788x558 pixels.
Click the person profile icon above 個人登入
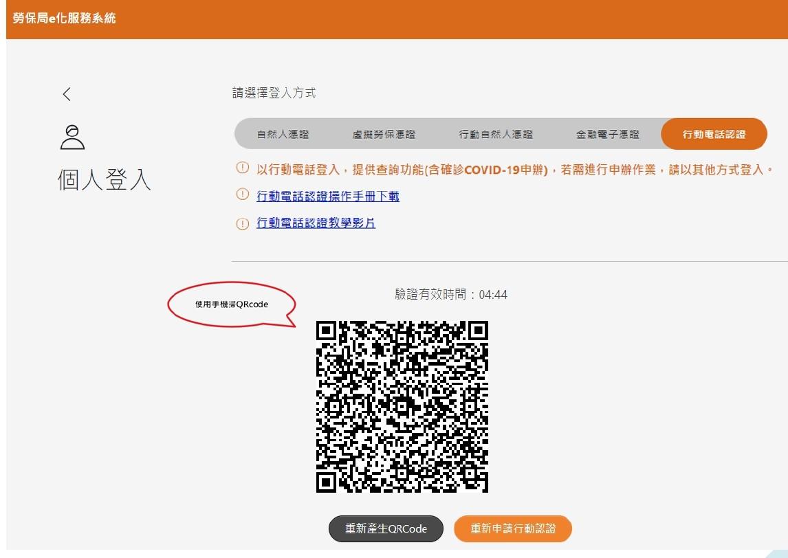pos(72,137)
